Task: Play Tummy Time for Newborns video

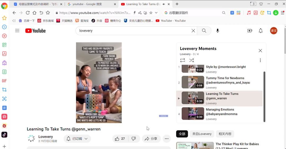Action: (220, 83)
